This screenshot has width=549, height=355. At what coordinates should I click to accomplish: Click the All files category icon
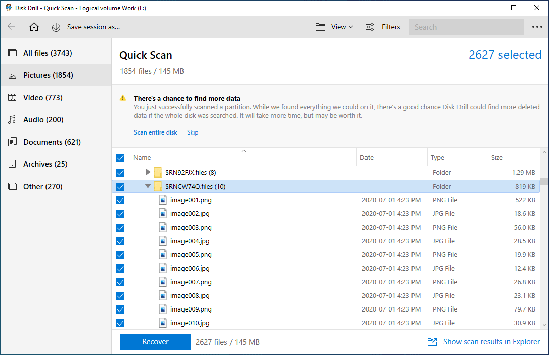coord(12,53)
